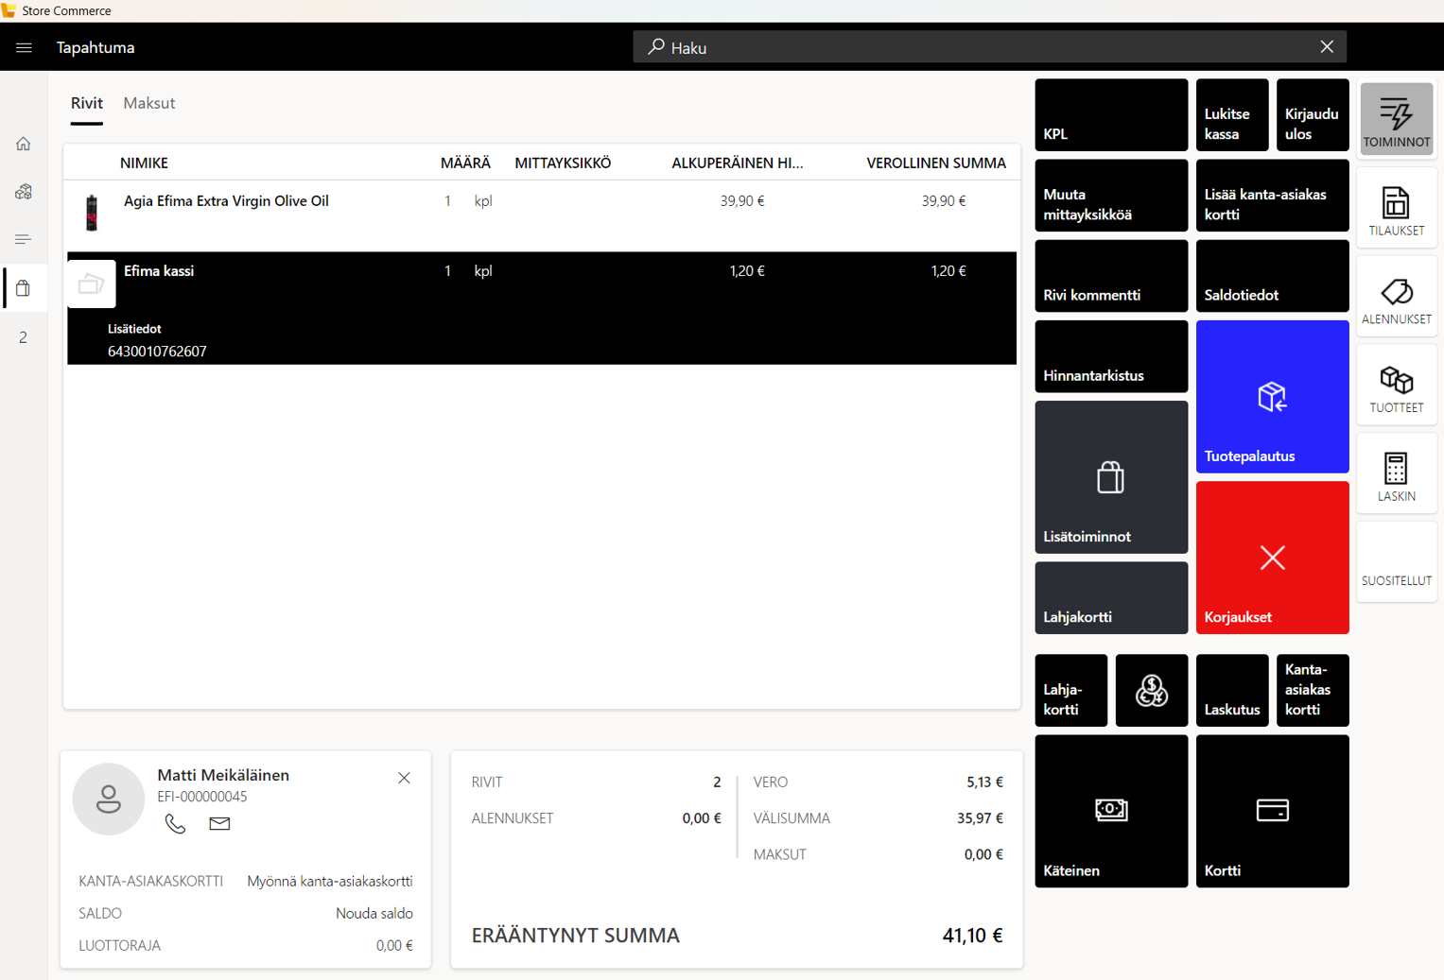Click the customer phone icon

tap(175, 823)
